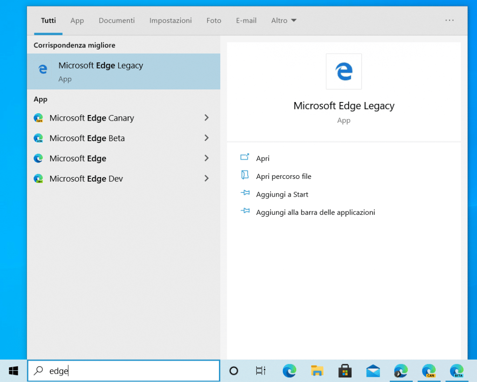This screenshot has height=382, width=477.
Task: Launch Edge Canary from the taskbar
Action: (x=429, y=371)
